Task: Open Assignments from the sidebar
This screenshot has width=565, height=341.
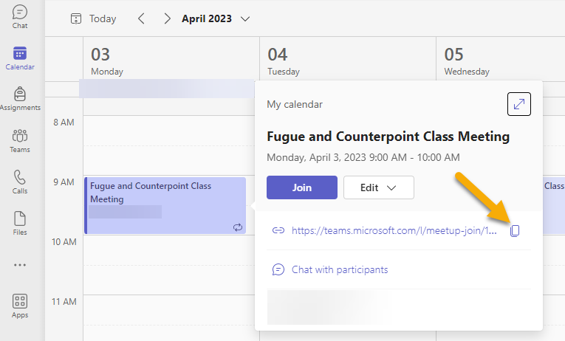Action: pos(20,99)
